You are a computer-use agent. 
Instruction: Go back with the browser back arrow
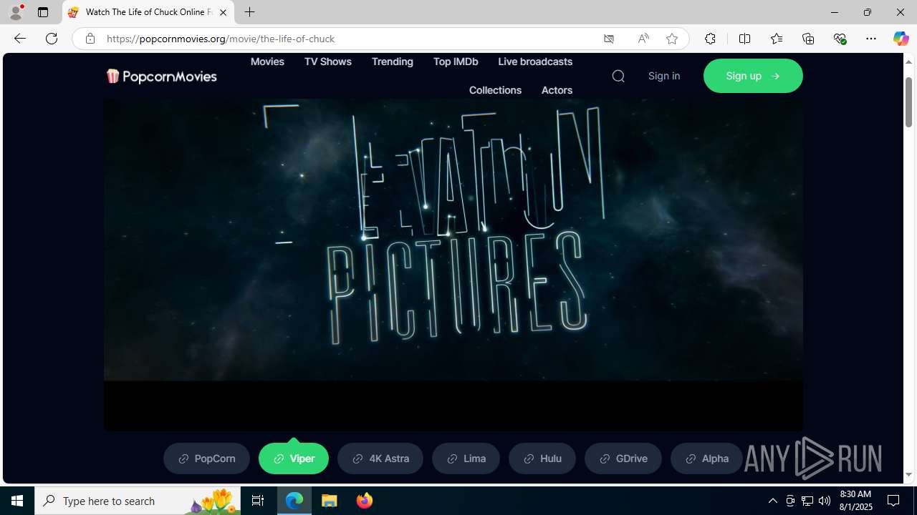point(20,39)
